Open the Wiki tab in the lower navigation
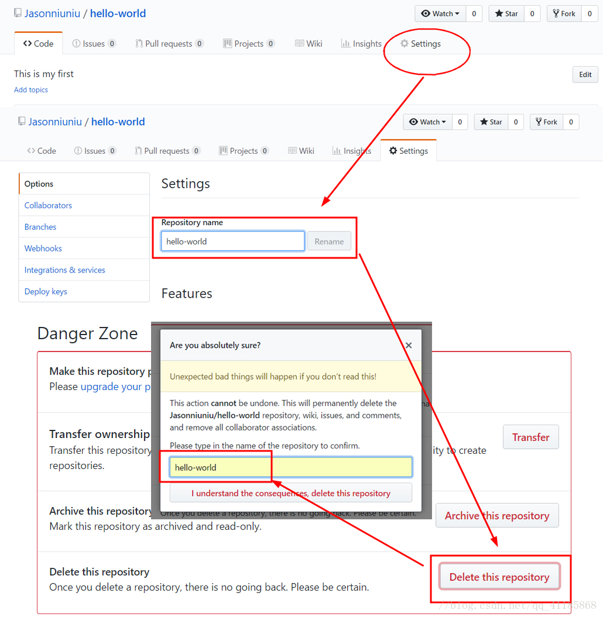603x617 pixels. pos(301,151)
